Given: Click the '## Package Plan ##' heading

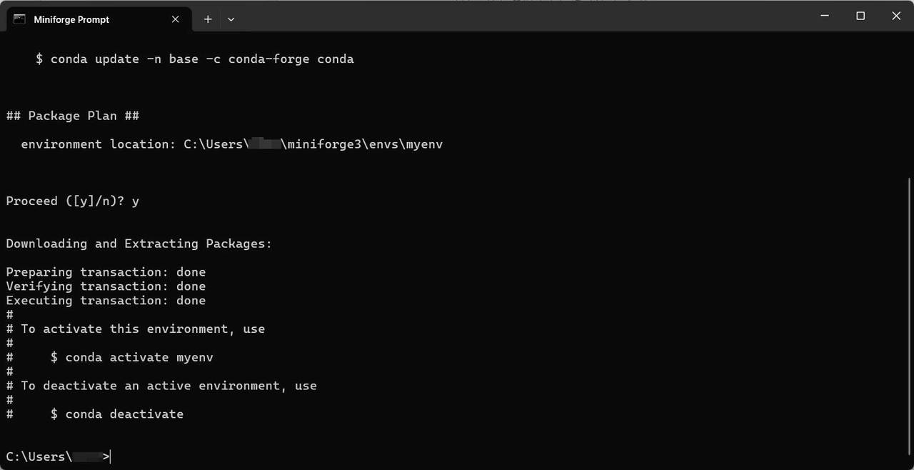Looking at the screenshot, I should pyautogui.click(x=72, y=116).
